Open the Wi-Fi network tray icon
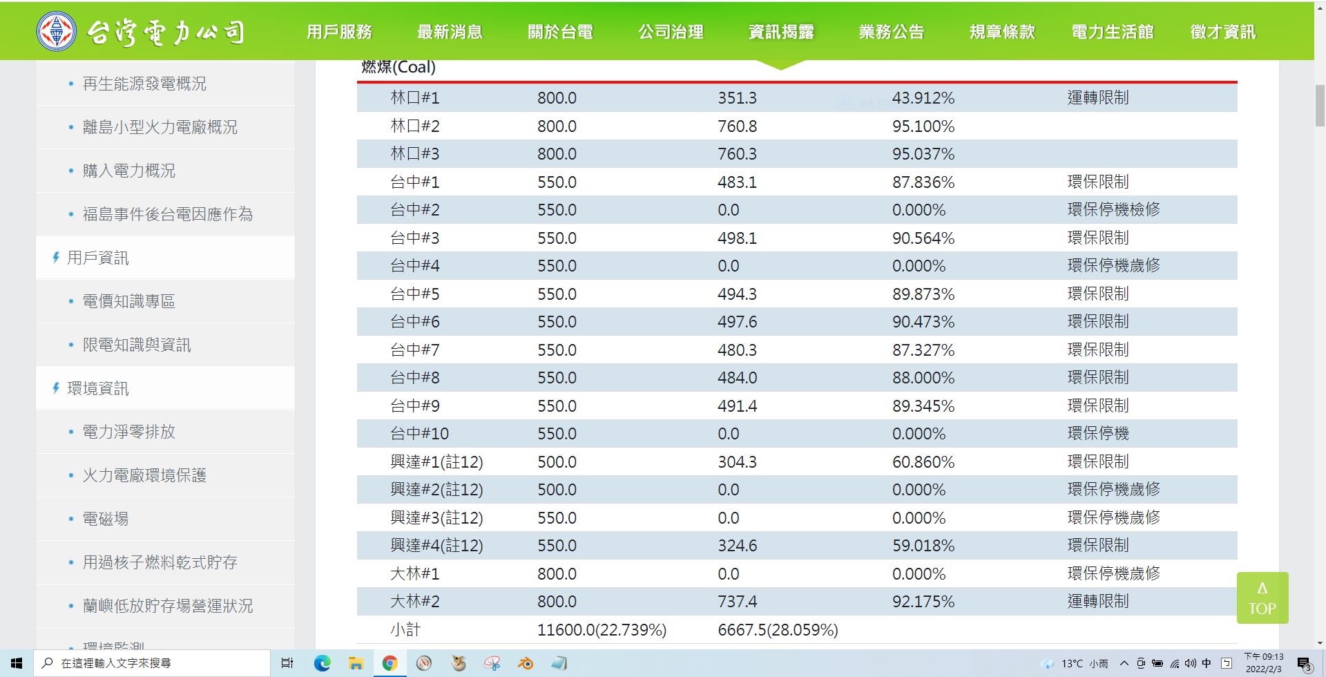 click(1175, 663)
